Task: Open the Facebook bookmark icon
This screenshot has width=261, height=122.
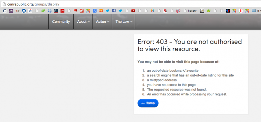Action: click(114, 11)
